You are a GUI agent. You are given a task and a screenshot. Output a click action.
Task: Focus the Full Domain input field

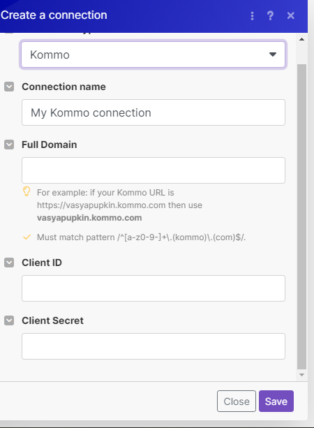[x=154, y=170]
